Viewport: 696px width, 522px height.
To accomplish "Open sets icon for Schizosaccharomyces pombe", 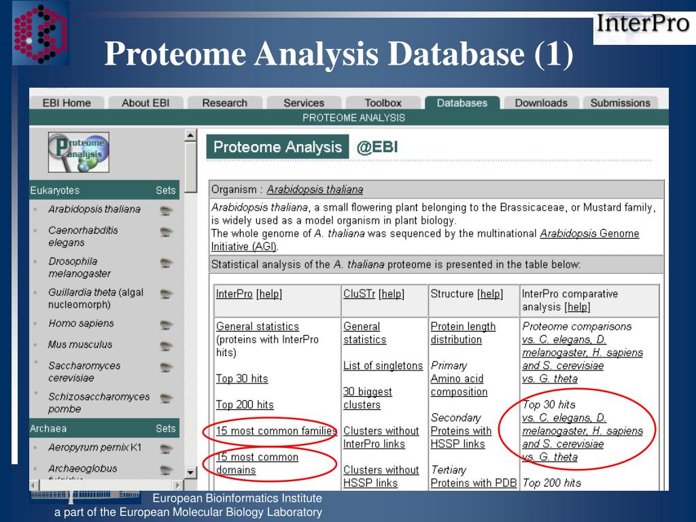I will tap(166, 398).
